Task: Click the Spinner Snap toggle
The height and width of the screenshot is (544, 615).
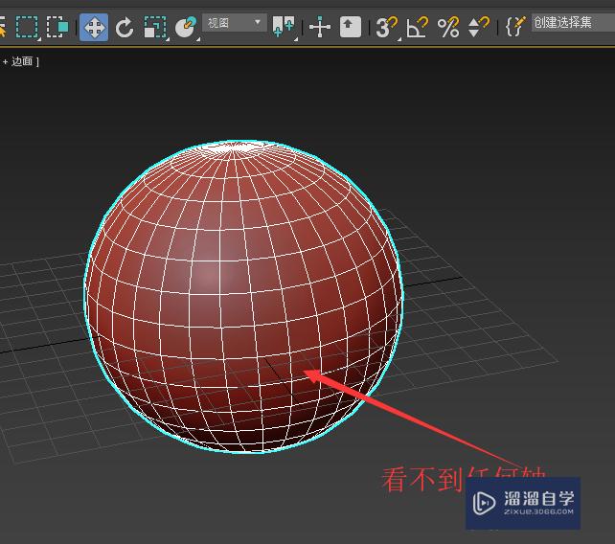Action: tap(478, 27)
